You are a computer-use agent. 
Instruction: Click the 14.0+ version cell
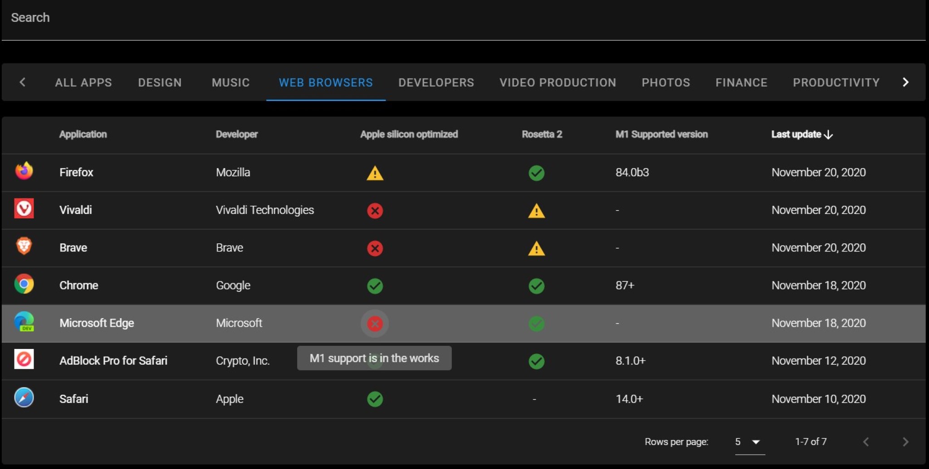pos(629,399)
